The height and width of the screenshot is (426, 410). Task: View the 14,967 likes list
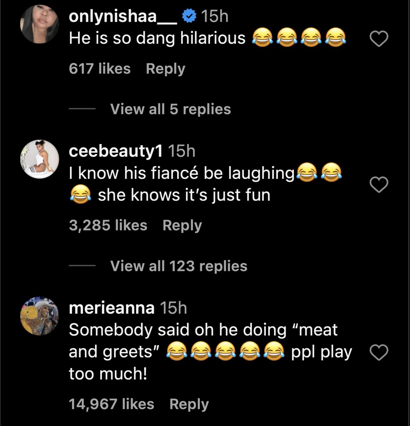click(x=112, y=404)
